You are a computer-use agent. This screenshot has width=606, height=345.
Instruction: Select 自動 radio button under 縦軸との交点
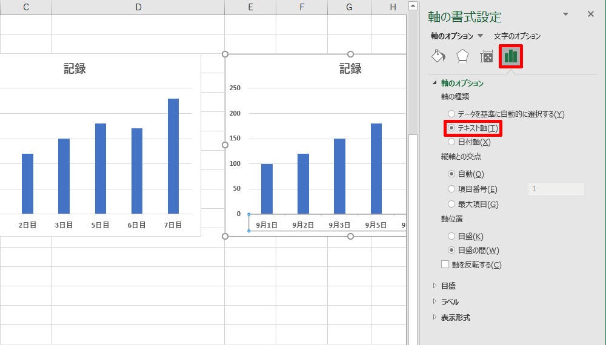451,174
